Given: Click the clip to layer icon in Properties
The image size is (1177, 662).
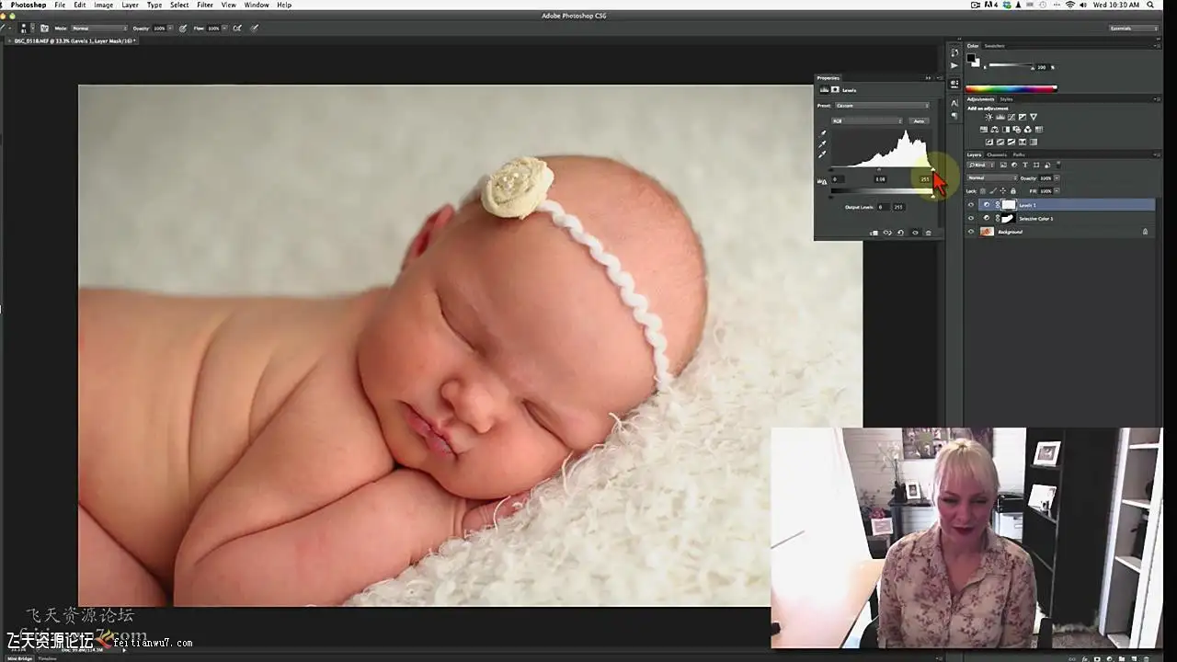Looking at the screenshot, I should (x=874, y=233).
